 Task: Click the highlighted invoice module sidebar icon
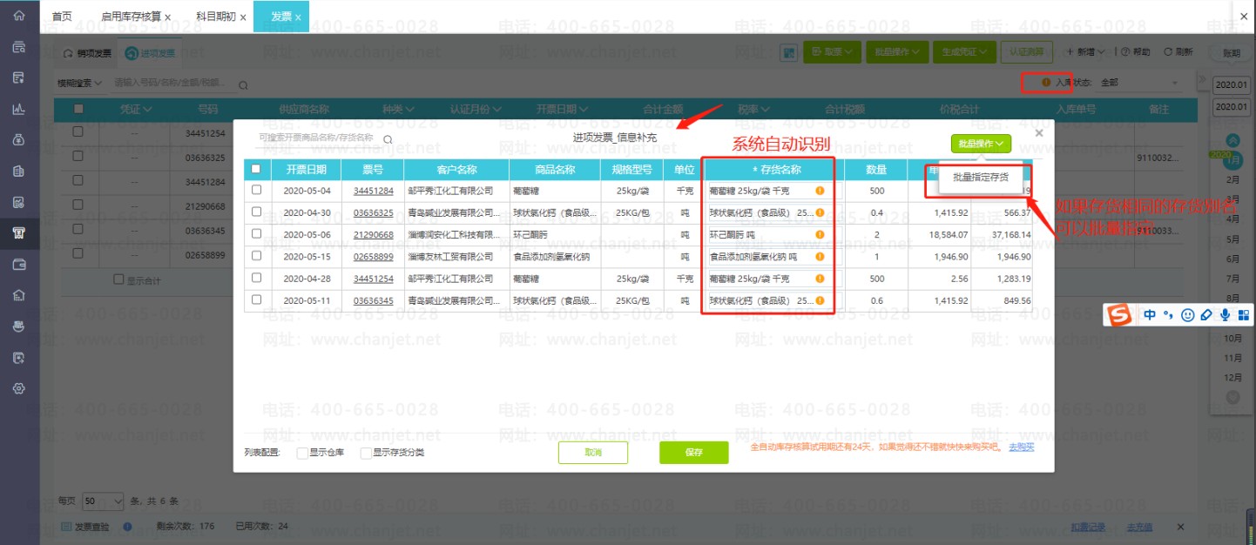(x=18, y=232)
